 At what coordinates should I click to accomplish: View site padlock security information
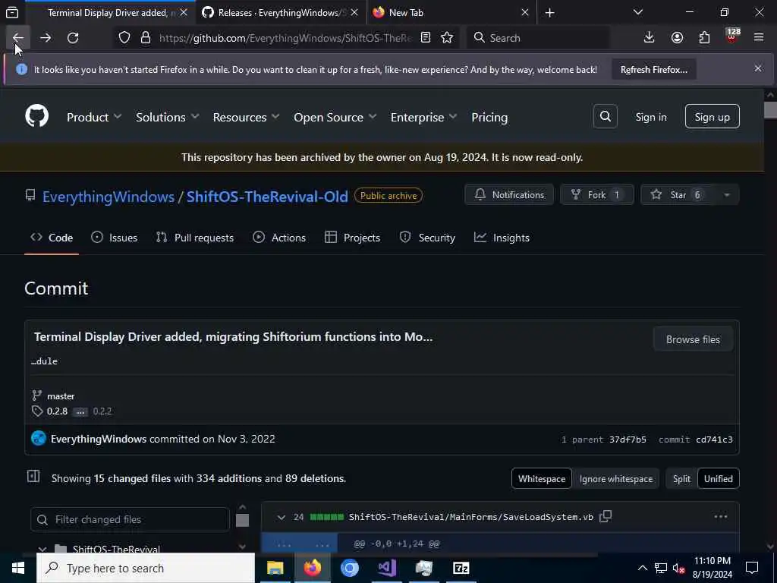[145, 38]
